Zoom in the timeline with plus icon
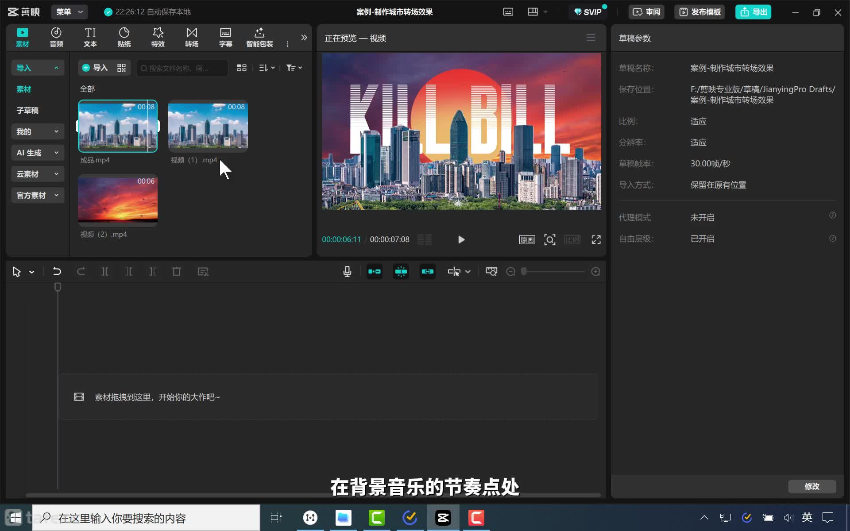This screenshot has height=531, width=850. (596, 272)
